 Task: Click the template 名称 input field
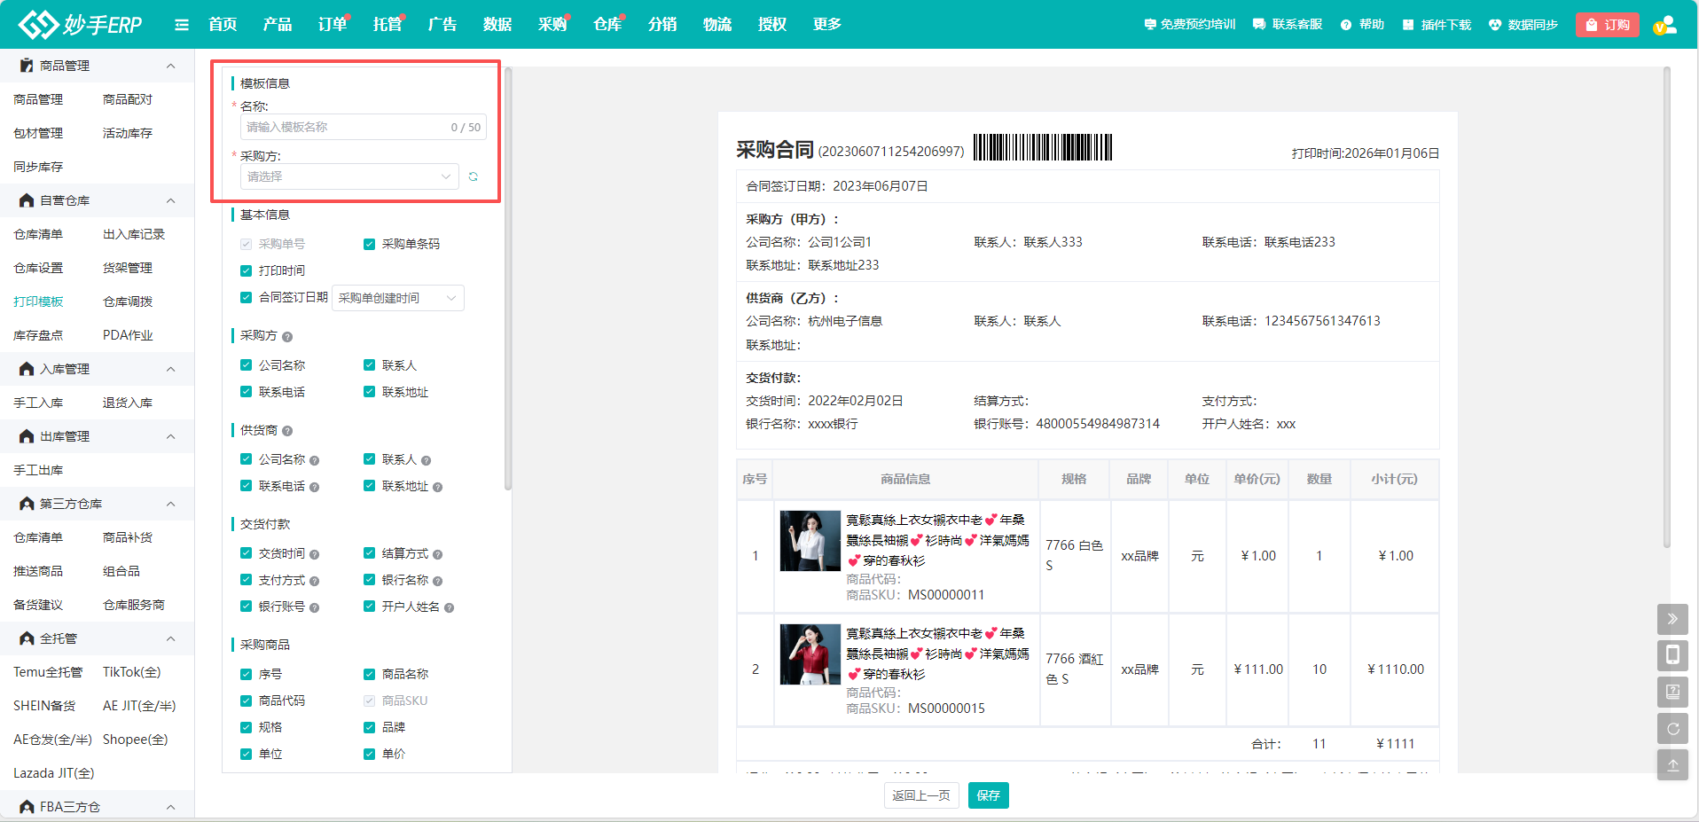coord(346,127)
